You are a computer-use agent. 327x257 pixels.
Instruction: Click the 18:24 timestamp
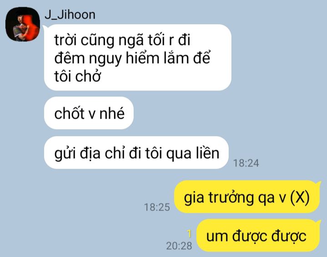246,163
